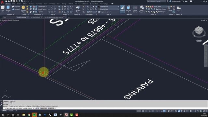The image size is (208, 117).
Task: Open Layer Properties manager
Action: click(142, 9)
